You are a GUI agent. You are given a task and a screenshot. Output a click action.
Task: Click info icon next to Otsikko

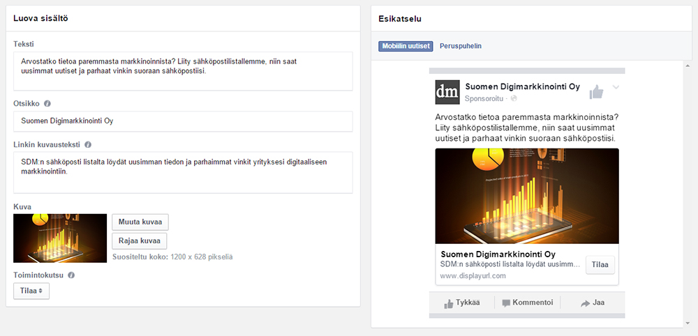(47, 104)
